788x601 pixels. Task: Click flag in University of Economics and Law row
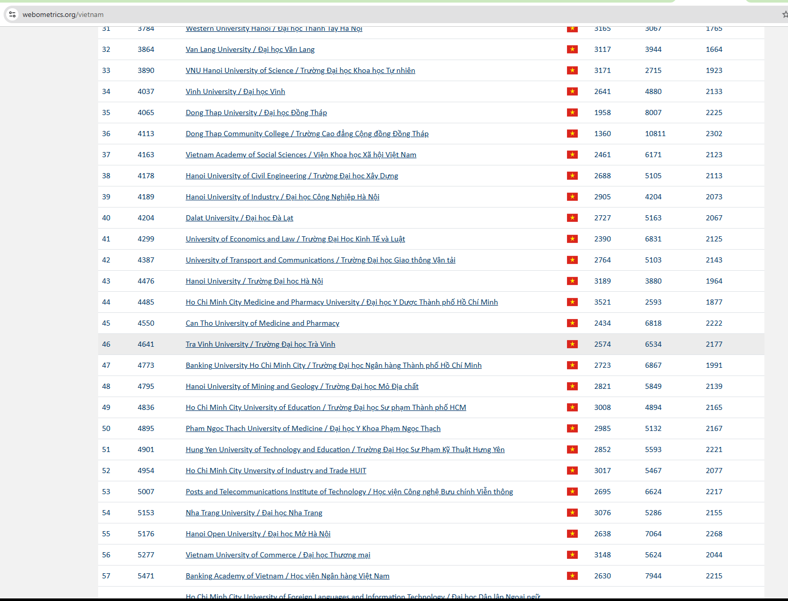[572, 239]
